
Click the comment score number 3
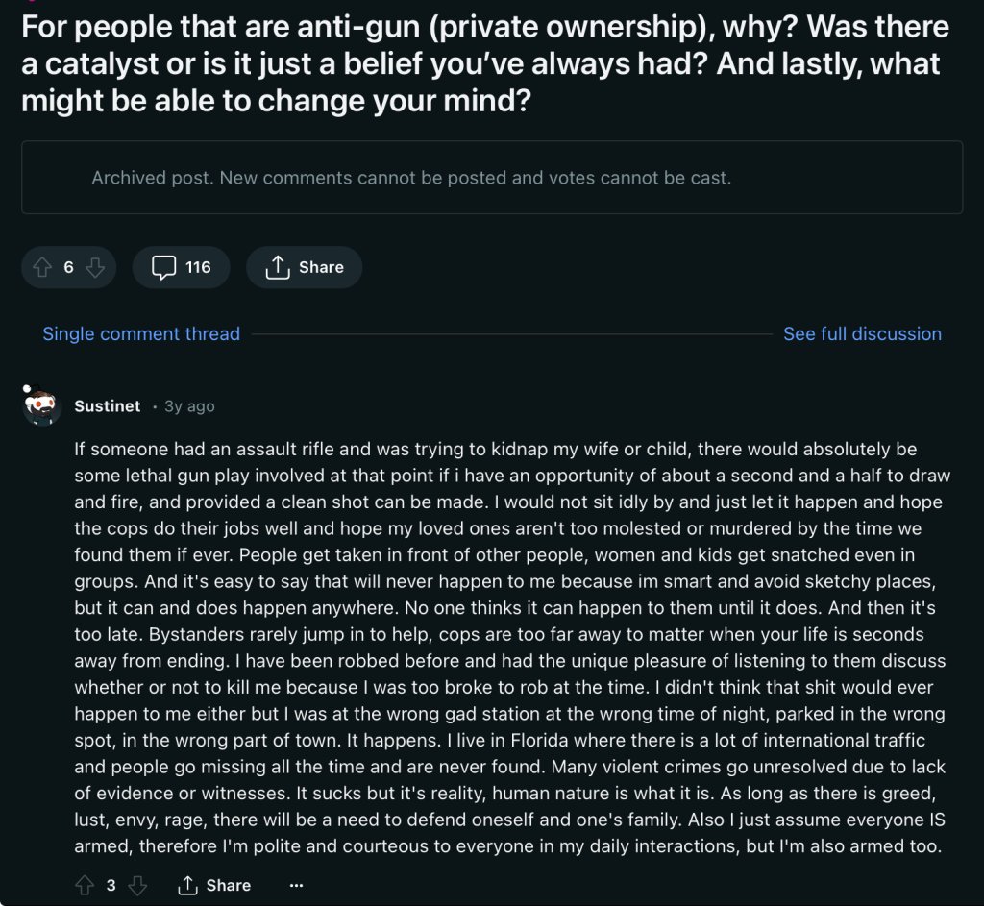pyautogui.click(x=111, y=885)
